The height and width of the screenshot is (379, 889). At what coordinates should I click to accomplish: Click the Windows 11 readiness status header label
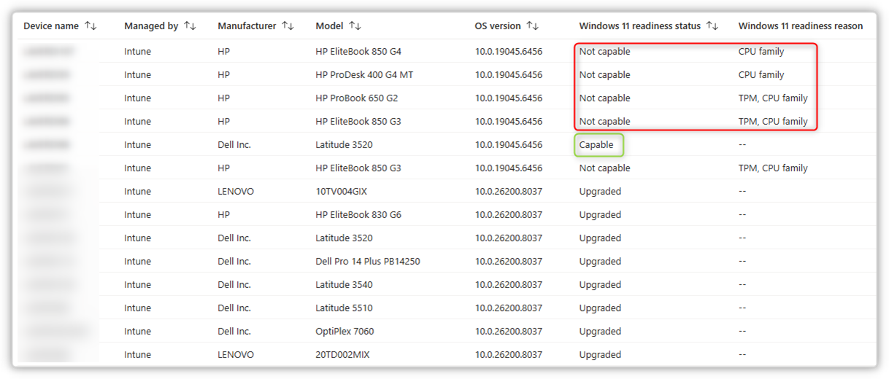coord(639,26)
